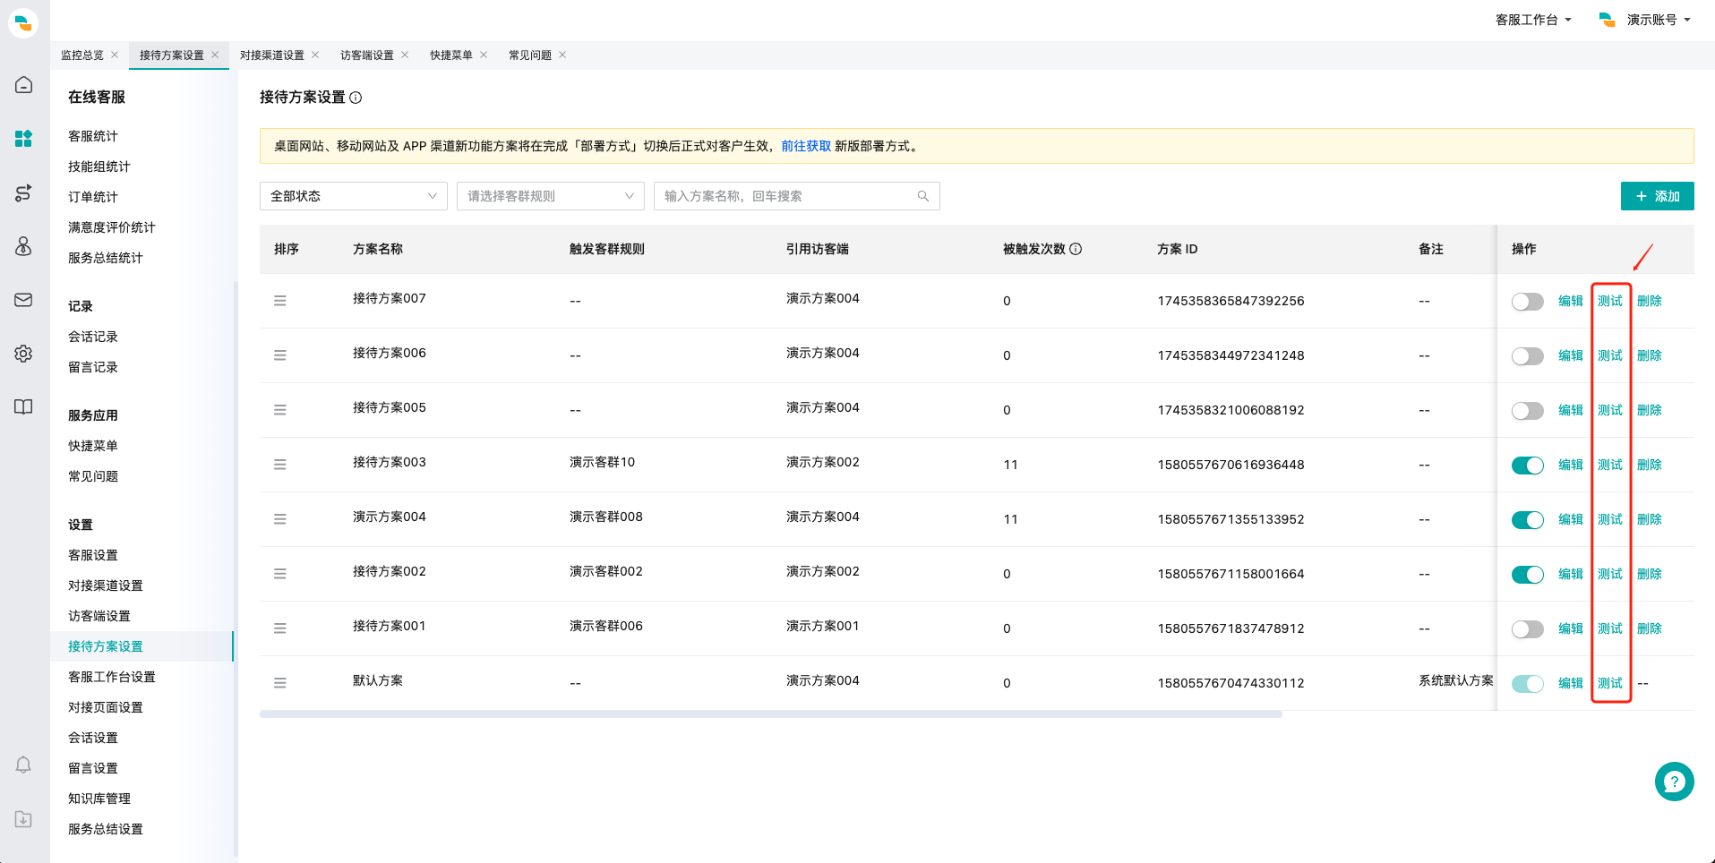Viewport: 1715px width, 863px height.
Task: Open the green dashboard grid icon
Action: coord(24,139)
